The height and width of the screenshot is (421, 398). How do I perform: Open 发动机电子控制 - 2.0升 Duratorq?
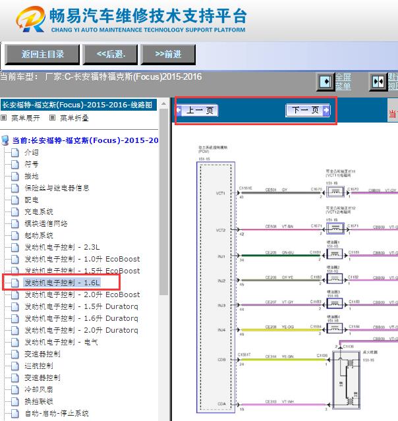pyautogui.click(x=81, y=330)
